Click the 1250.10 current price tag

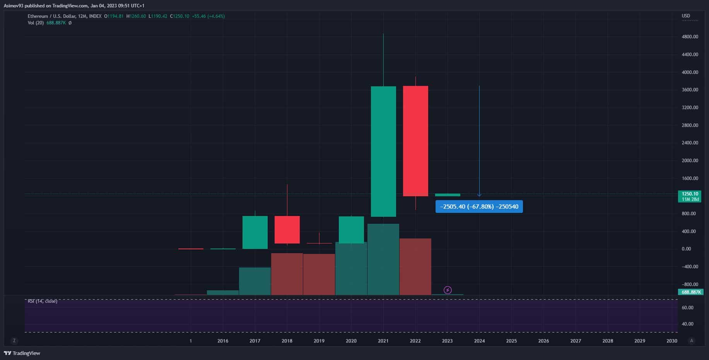tap(690, 194)
